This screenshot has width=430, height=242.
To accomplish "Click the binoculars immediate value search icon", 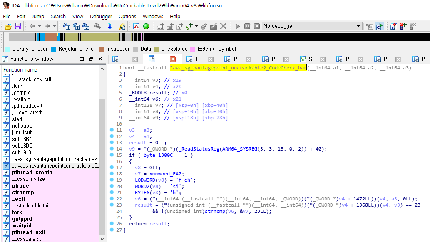I will pos(66,26).
